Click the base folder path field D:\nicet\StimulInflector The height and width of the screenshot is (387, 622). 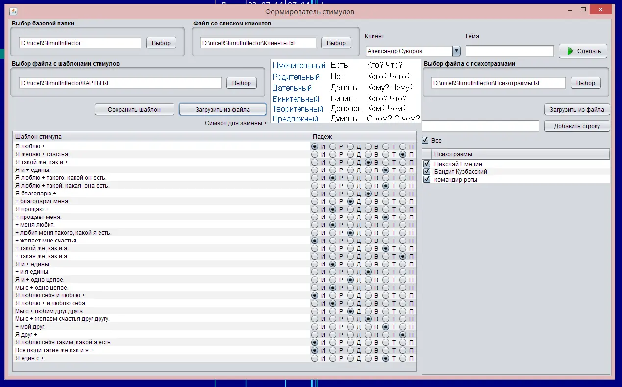click(80, 43)
